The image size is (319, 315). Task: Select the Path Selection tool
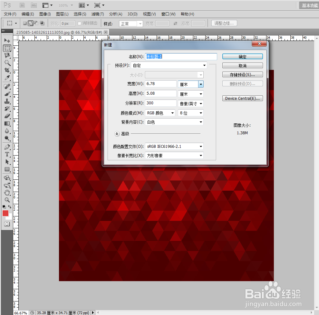7,162
